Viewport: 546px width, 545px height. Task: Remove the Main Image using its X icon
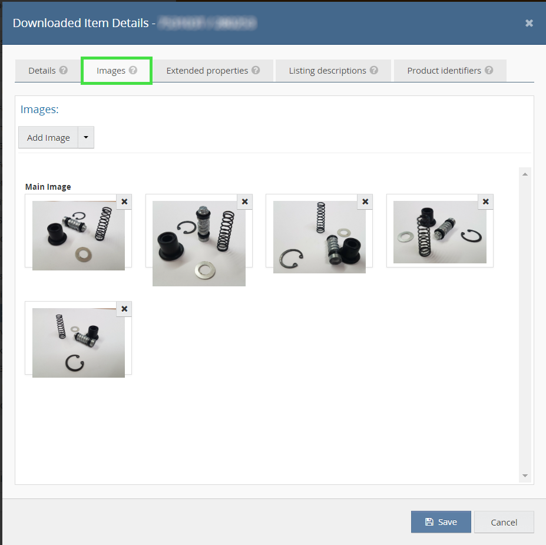(124, 202)
